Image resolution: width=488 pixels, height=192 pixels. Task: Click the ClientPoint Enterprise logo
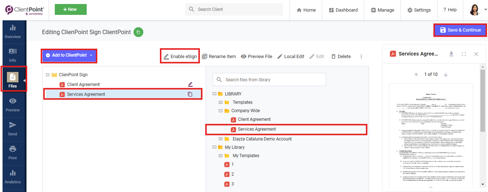click(25, 10)
